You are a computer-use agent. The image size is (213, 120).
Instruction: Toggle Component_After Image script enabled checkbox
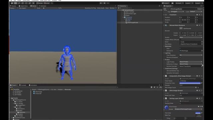168,76
